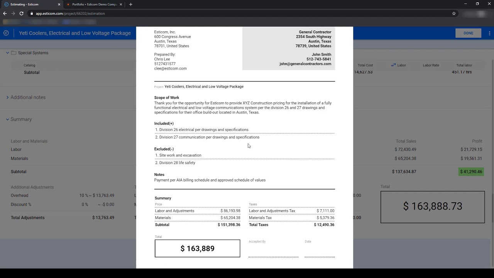Click the $ 163,889 total in the proposal
This screenshot has width=494, height=278.
197,249
